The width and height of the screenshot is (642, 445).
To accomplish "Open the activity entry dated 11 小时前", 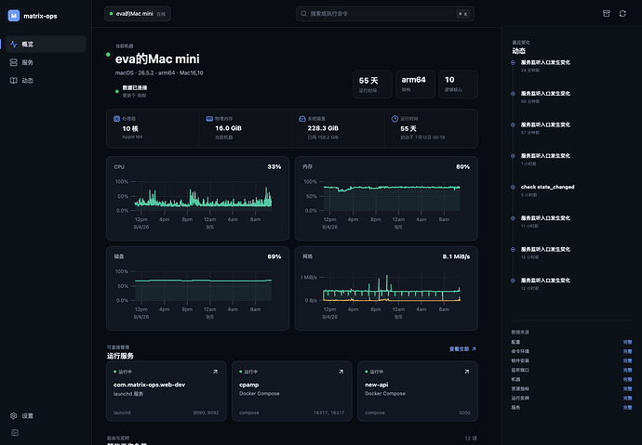I will (x=545, y=221).
